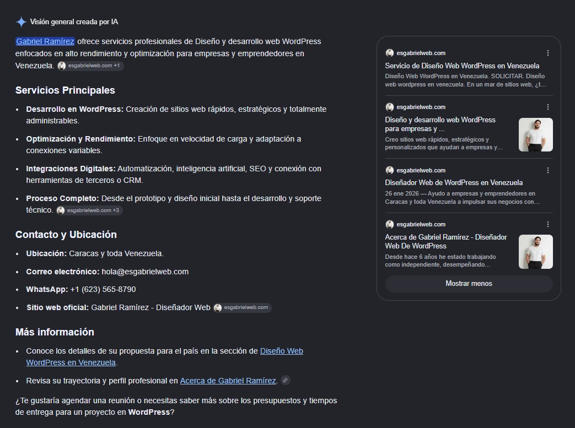
Task: Click the Proceso Completo bullet label
Action: point(62,198)
